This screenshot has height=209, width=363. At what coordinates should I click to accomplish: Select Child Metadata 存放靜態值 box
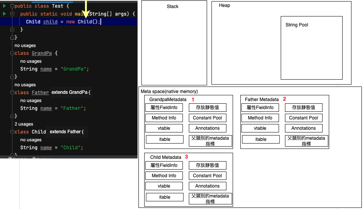pos(207,165)
